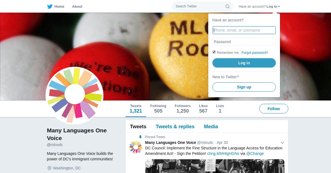The image size is (331, 173).
Task: Click the Forgot password? link
Action: tap(255, 53)
